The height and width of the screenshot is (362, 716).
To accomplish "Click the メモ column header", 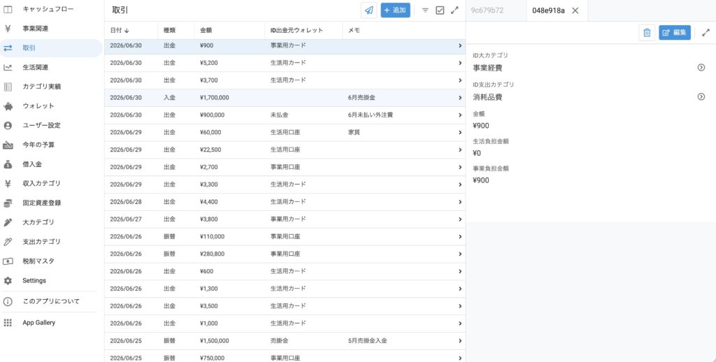I will (354, 30).
